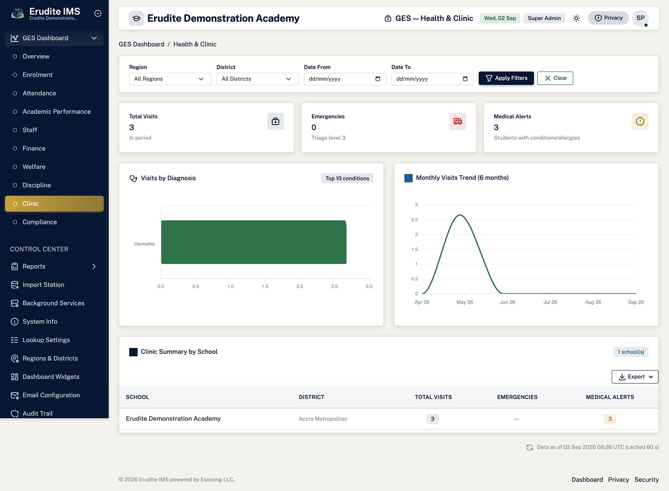The height and width of the screenshot is (491, 669).
Task: Apply the filters
Action: pyautogui.click(x=506, y=78)
